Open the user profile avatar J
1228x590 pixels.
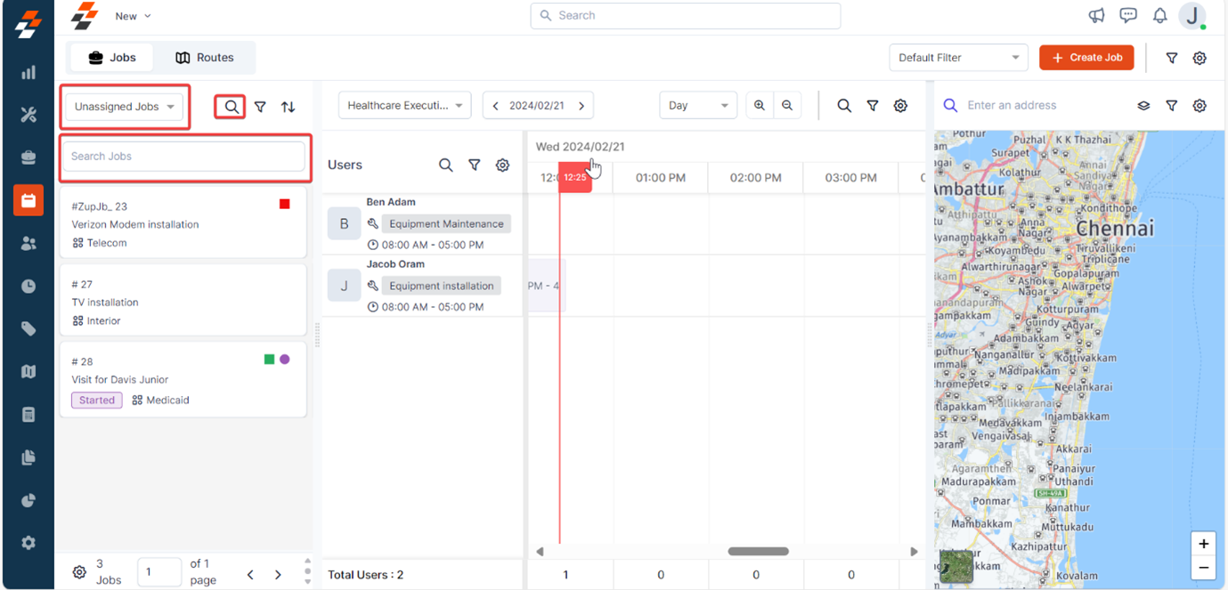pyautogui.click(x=1191, y=15)
